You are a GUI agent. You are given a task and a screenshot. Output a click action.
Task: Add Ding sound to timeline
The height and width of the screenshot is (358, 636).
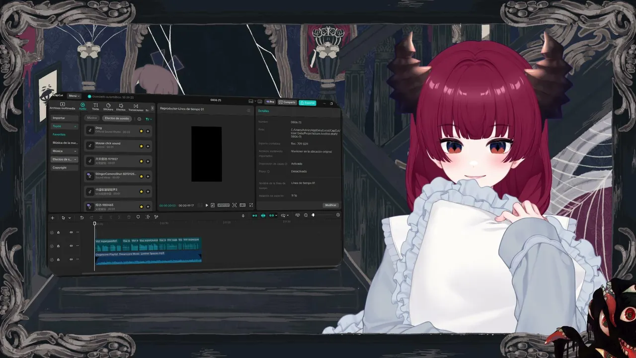pos(148,131)
